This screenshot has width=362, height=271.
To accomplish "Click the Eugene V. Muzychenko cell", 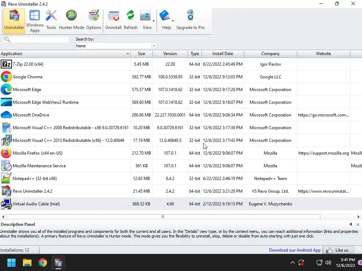I will pos(270,204).
